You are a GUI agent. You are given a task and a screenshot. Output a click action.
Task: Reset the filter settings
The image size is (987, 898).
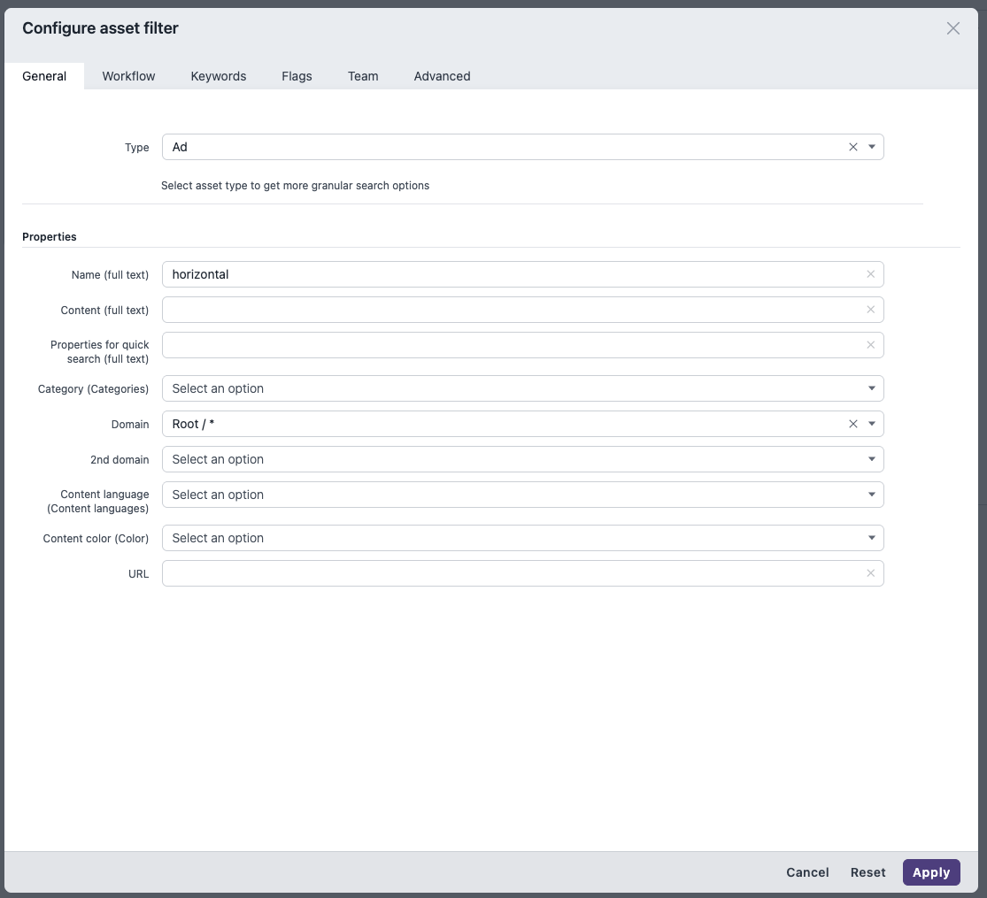coord(868,872)
